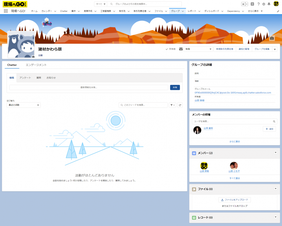Viewport: 282px width, 226px height.
Task: Click the Salesforce help question mark icon
Action: coord(258,4)
